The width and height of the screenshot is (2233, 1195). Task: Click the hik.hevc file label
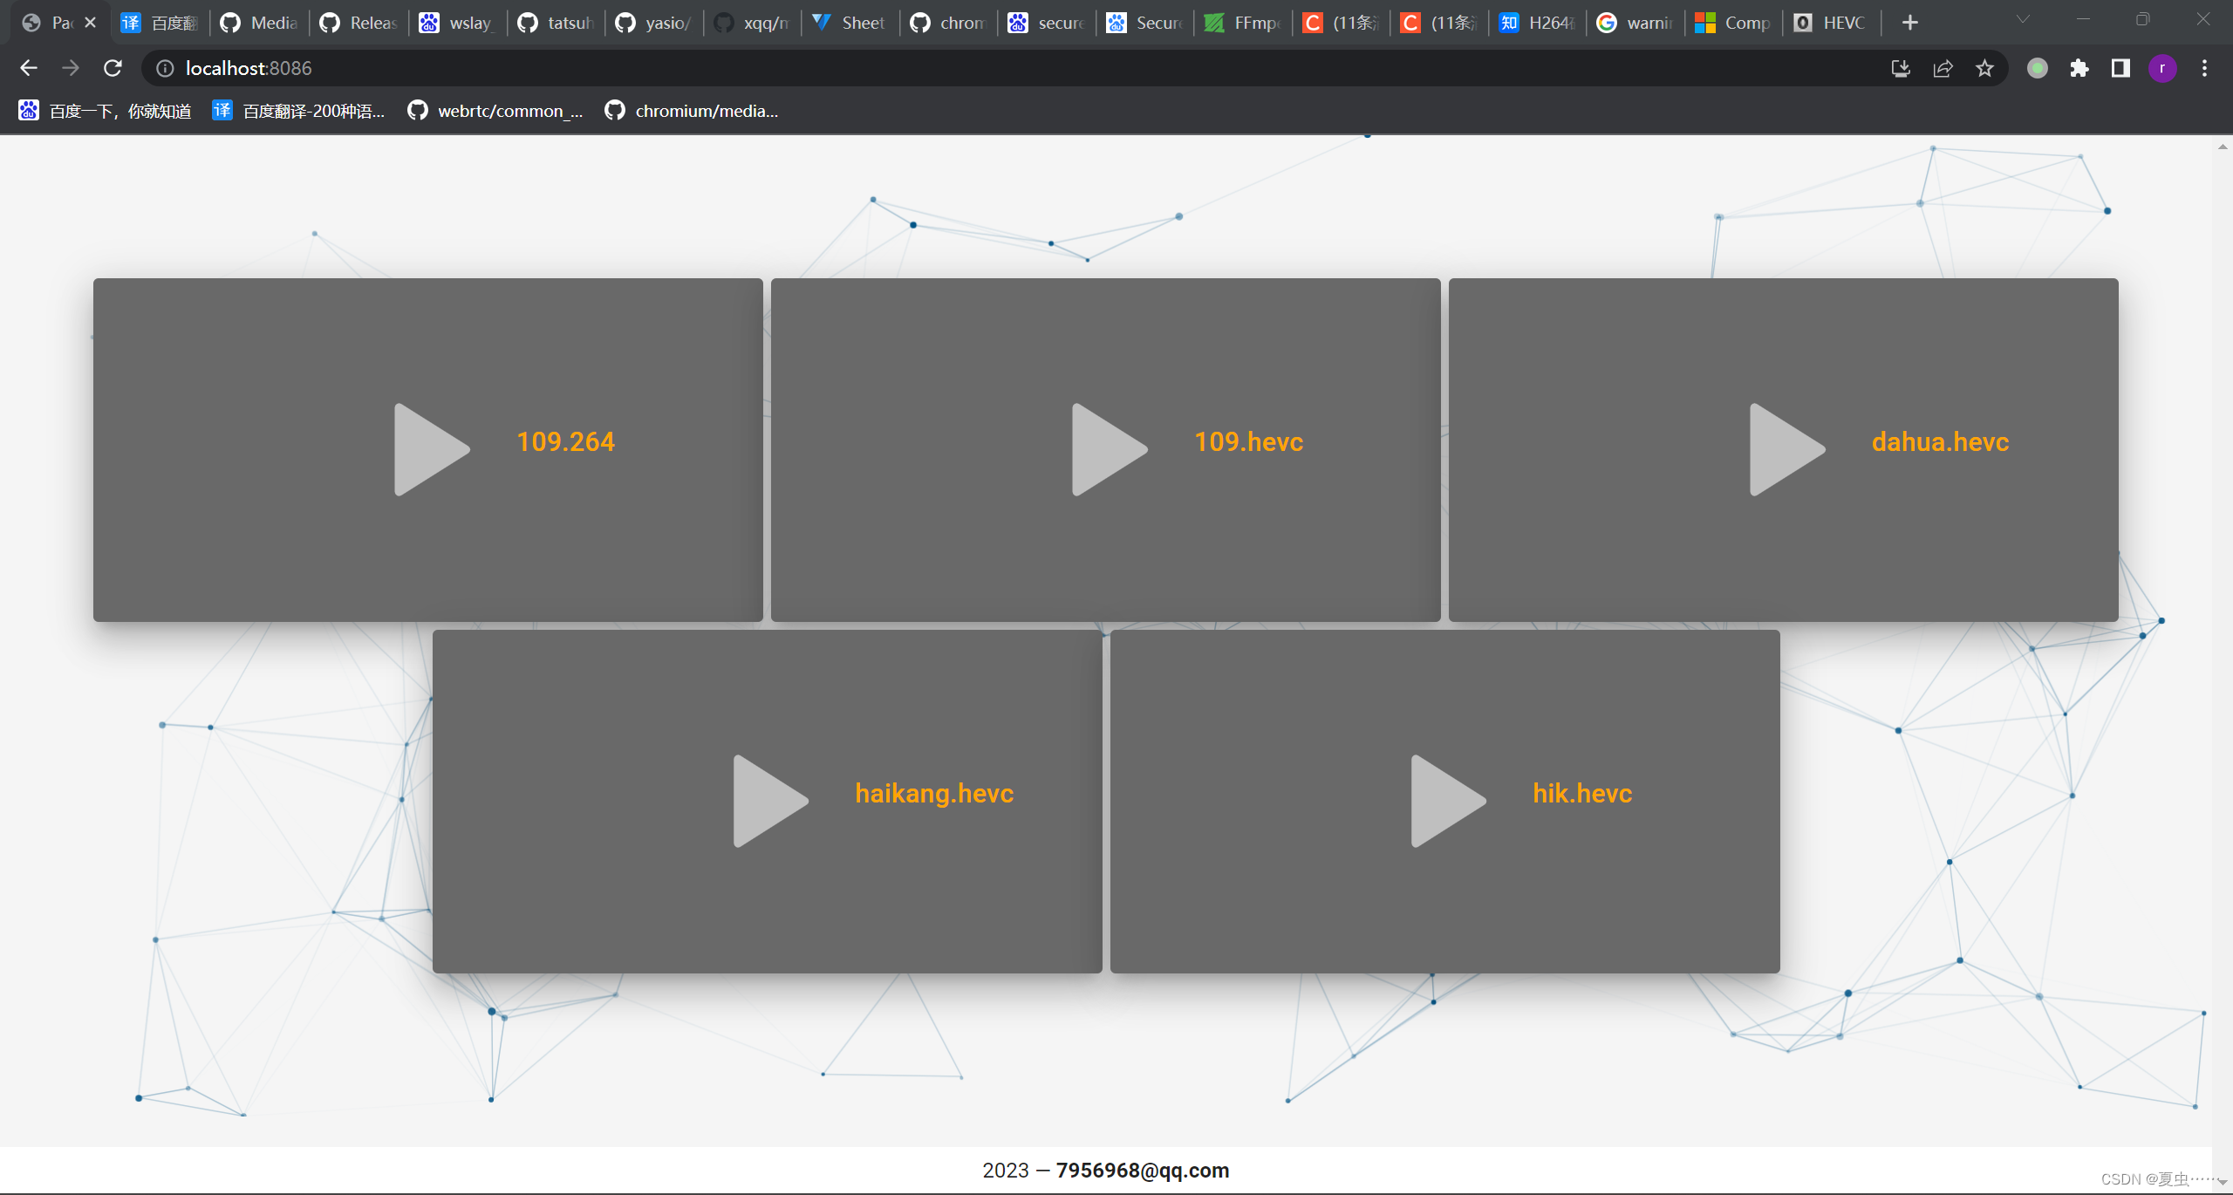tap(1582, 793)
